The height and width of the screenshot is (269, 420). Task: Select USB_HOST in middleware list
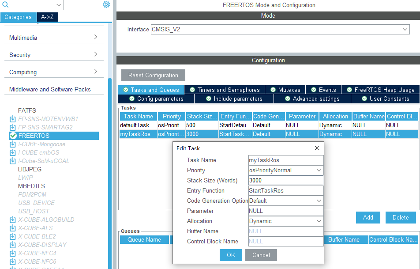pyautogui.click(x=34, y=211)
